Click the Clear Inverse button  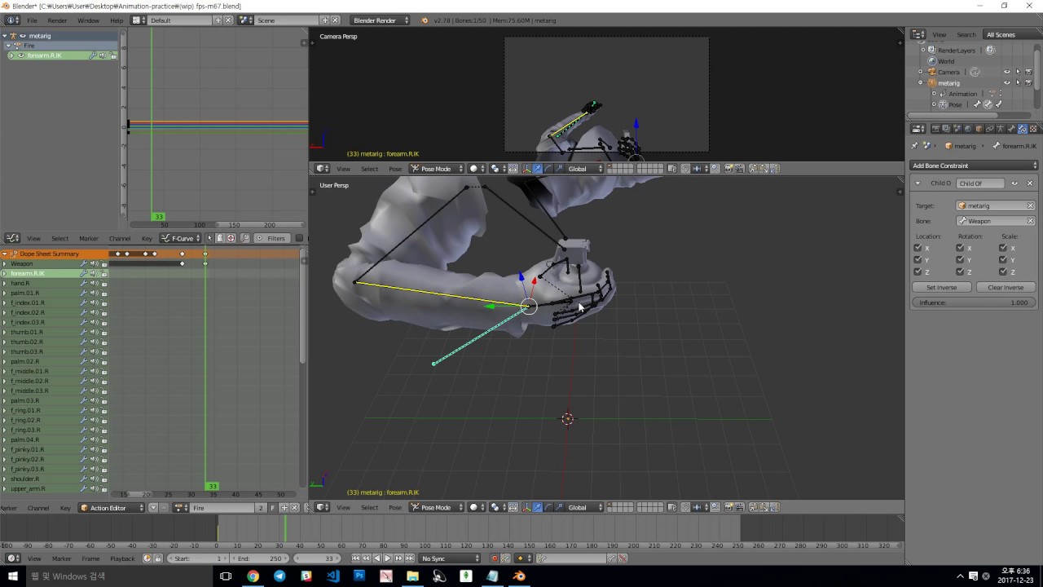pyautogui.click(x=1006, y=287)
